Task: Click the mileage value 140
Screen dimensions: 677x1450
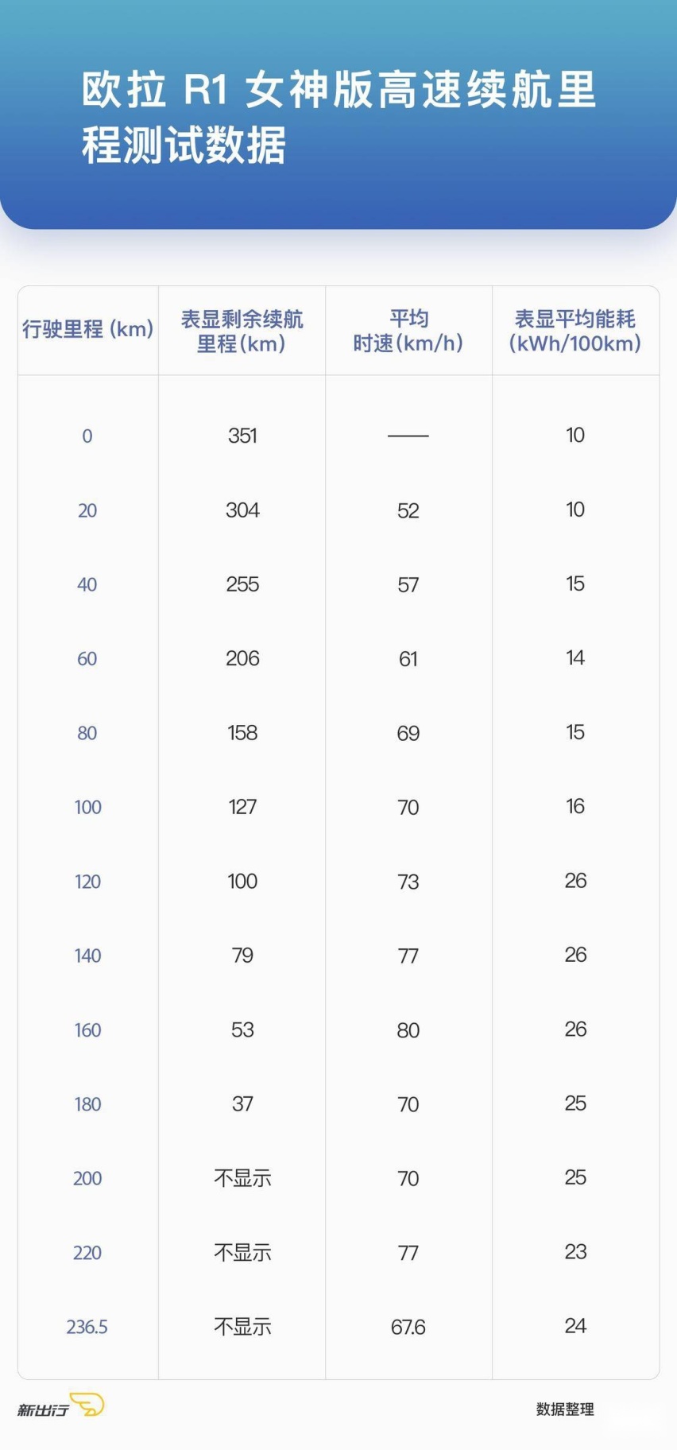Action: point(87,956)
